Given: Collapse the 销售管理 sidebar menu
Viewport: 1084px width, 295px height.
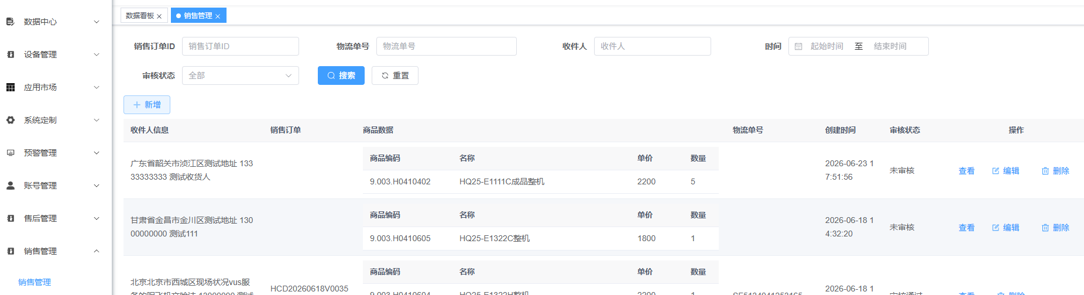Looking at the screenshot, I should click(x=97, y=251).
